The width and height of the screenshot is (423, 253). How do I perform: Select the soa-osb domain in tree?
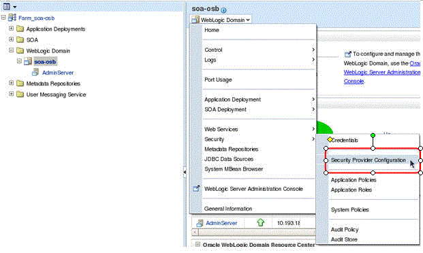(45, 62)
